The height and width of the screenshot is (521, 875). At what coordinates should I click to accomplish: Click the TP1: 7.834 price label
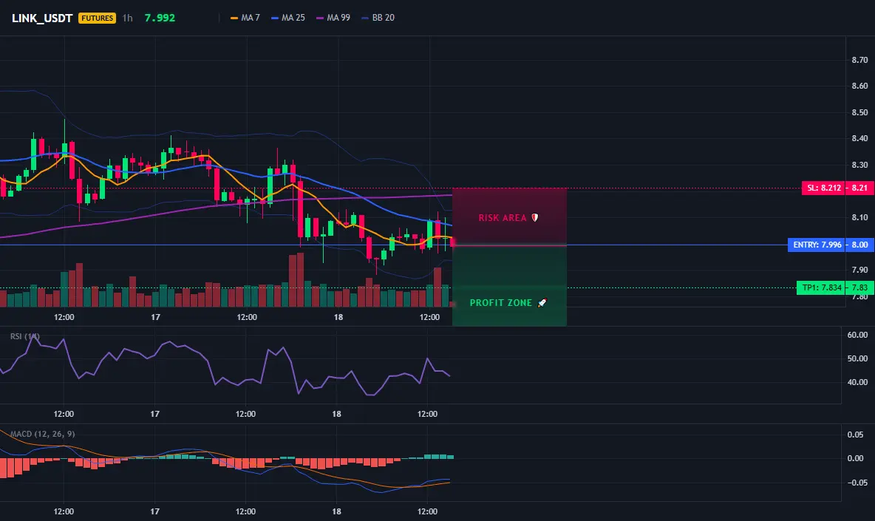point(822,287)
